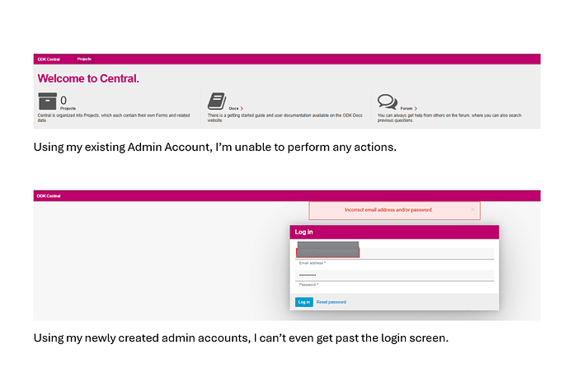This screenshot has width=569, height=368.
Task: Click the Forum chevron arrow
Action: [416, 109]
